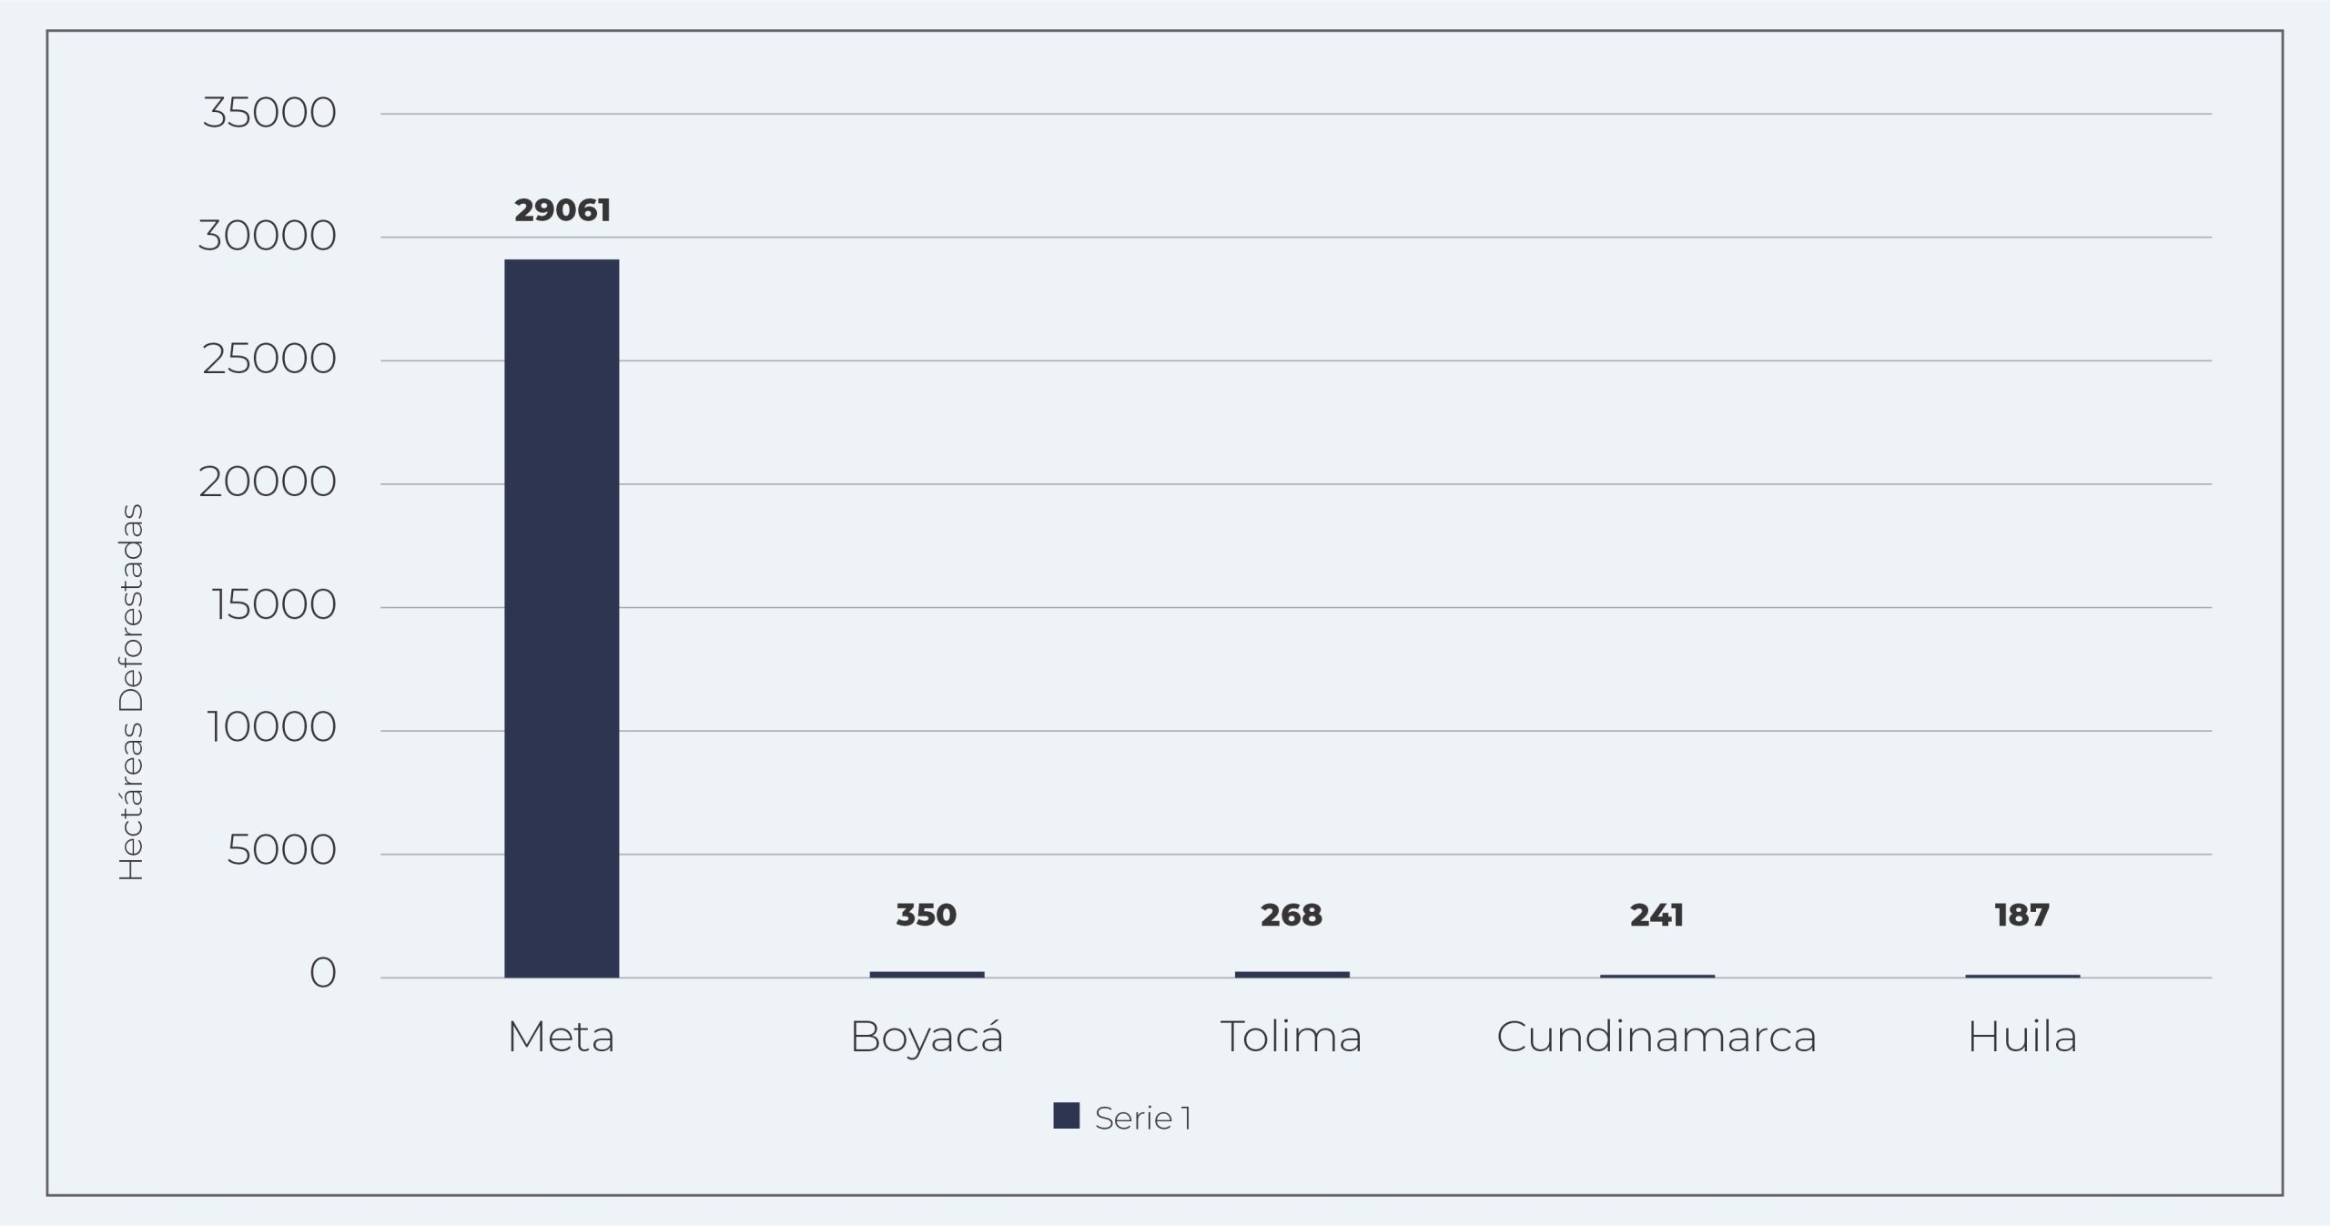Click the 35000 y-axis tick label
2330x1226 pixels.
pos(269,114)
